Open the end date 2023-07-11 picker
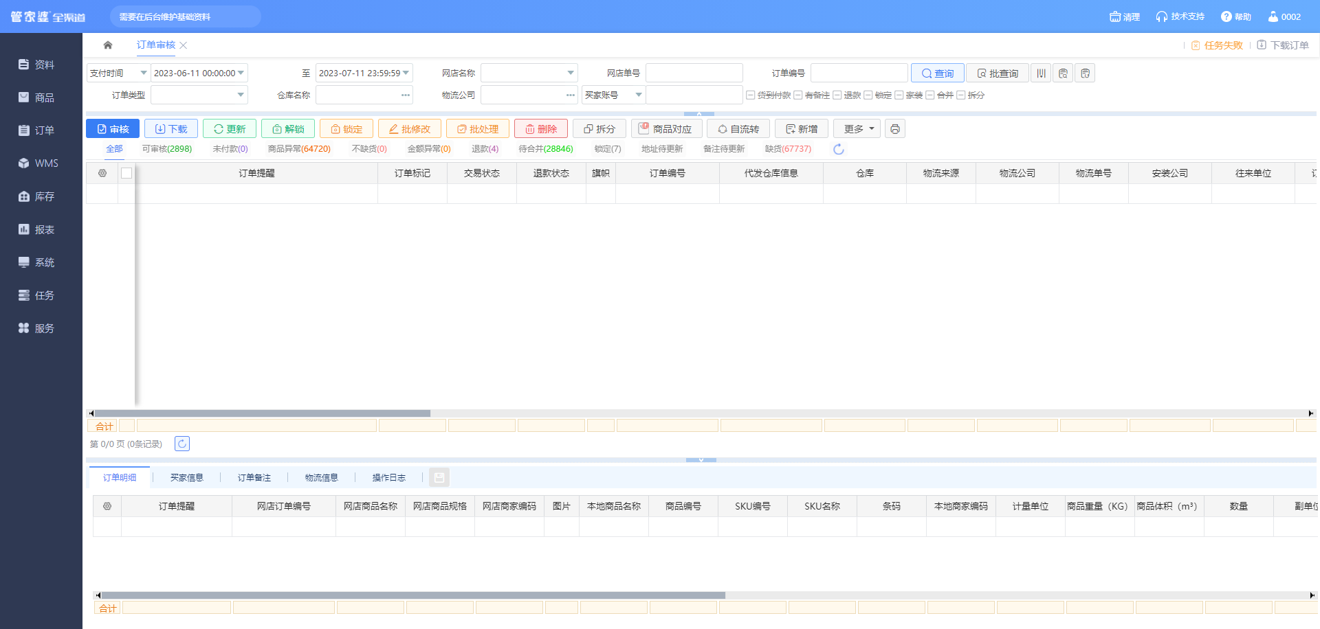 pyautogui.click(x=364, y=73)
